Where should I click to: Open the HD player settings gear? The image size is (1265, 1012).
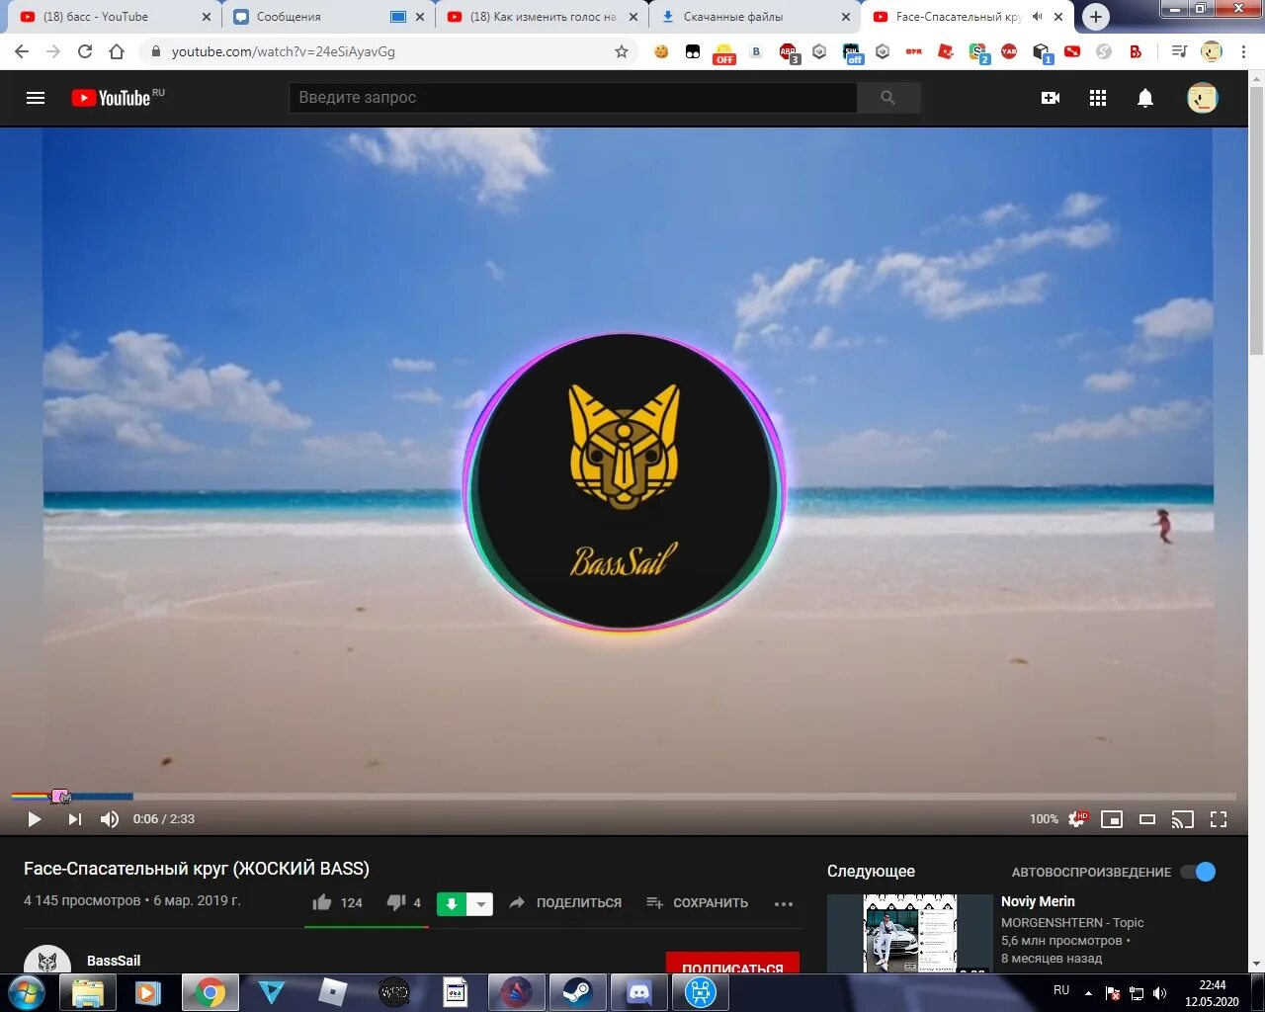tap(1078, 819)
